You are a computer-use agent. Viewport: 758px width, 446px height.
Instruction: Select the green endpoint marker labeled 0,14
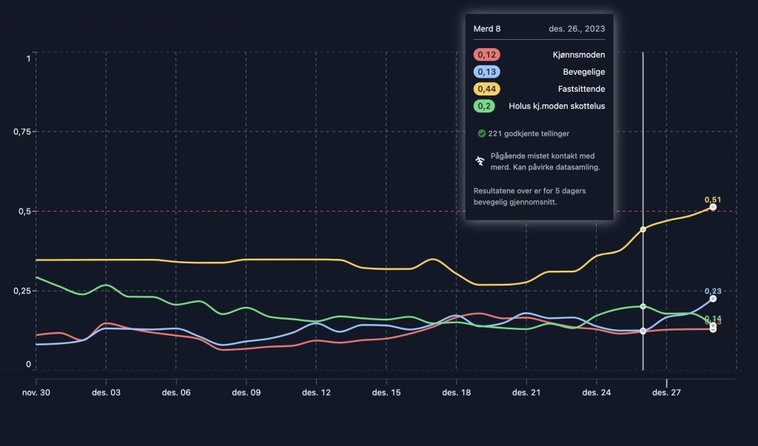pos(713,325)
